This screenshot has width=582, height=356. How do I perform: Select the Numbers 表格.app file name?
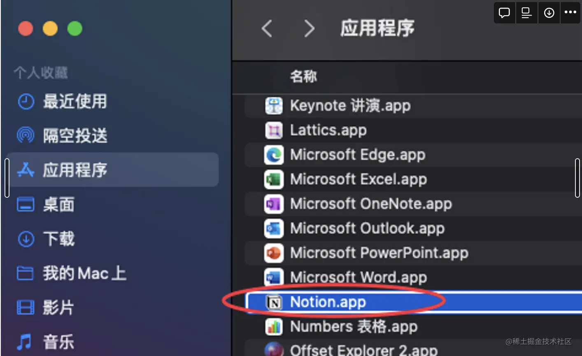click(354, 327)
